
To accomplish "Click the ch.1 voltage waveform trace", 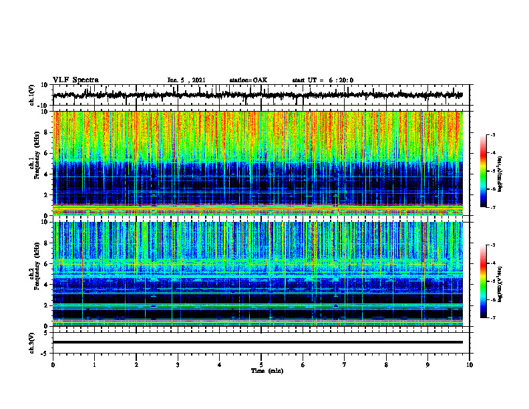I will (x=258, y=95).
